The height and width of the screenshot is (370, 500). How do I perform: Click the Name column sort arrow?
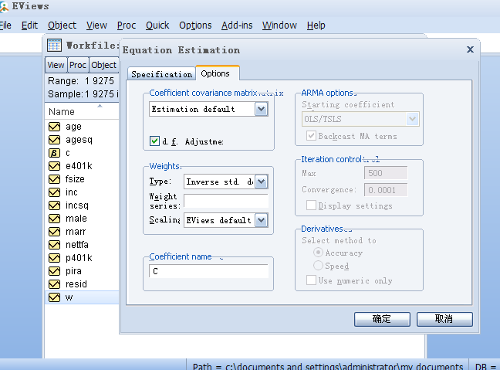(100, 106)
